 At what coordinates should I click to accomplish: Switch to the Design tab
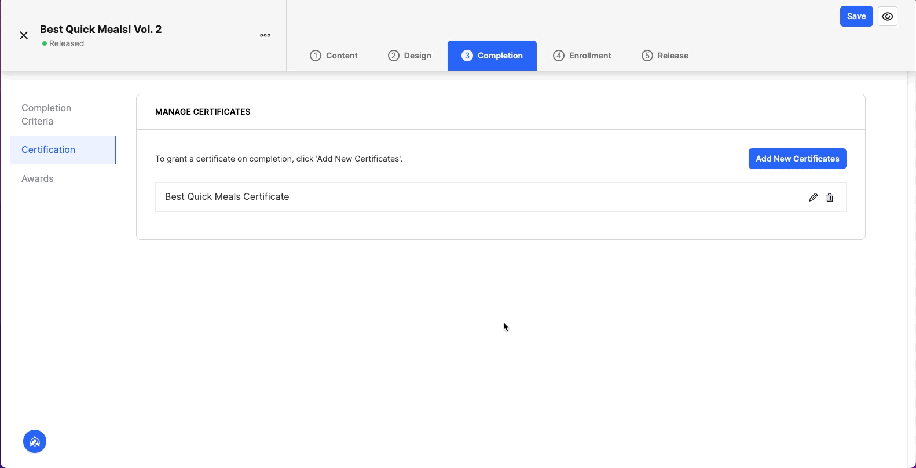[410, 56]
